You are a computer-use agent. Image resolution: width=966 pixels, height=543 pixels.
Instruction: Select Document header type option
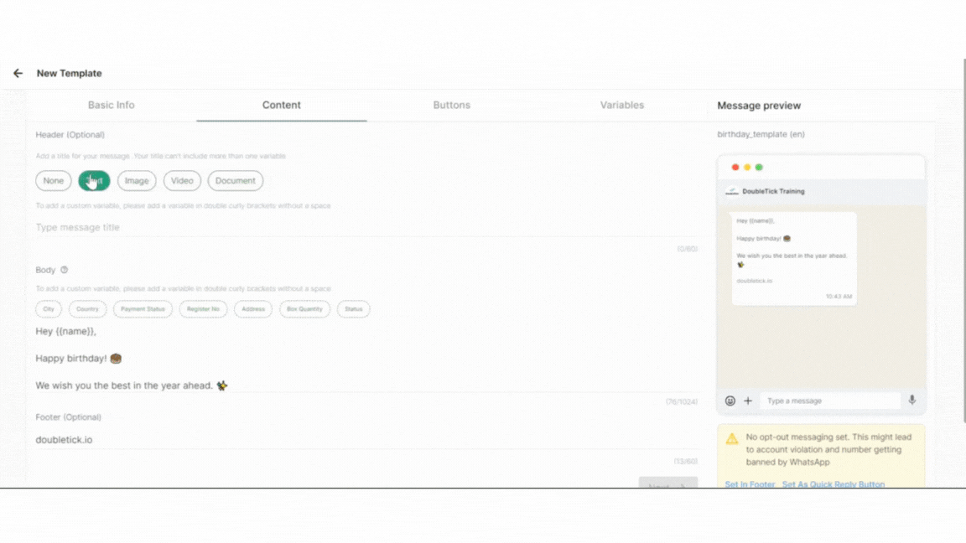click(236, 180)
